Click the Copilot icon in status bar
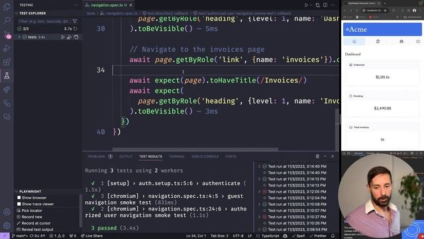Viewport: 424px width, 239px height. click(285, 236)
